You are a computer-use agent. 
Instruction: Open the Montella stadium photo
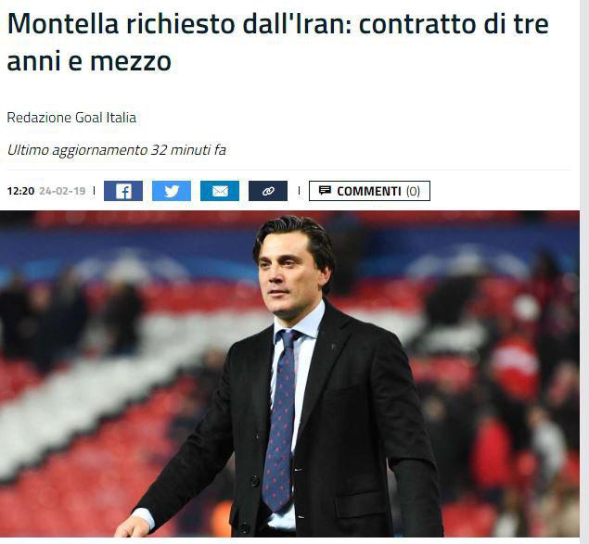(x=289, y=373)
